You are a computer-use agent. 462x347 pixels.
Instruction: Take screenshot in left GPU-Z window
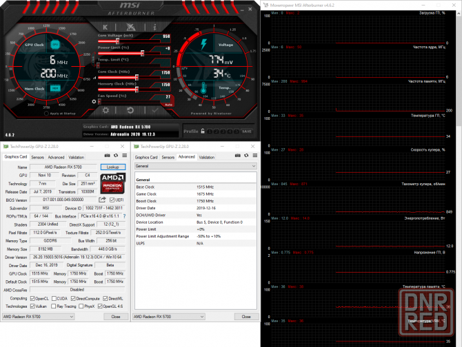pyautogui.click(x=108, y=156)
